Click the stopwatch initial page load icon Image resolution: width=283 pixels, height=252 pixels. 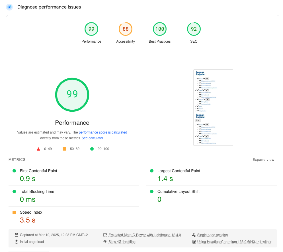pos(17,242)
